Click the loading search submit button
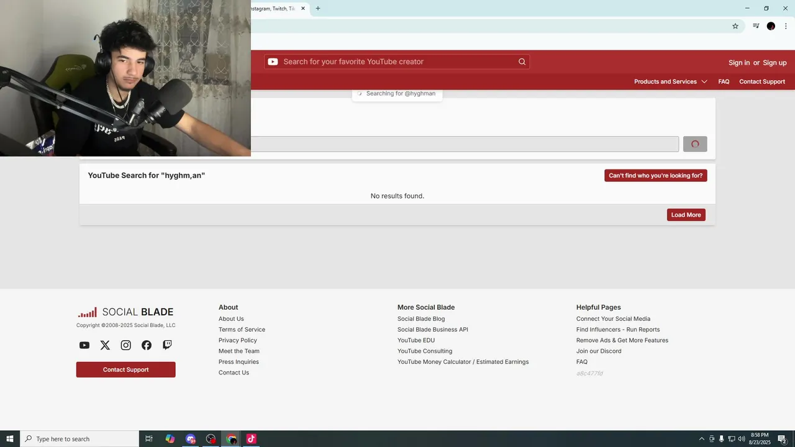The image size is (795, 447). pos(695,144)
